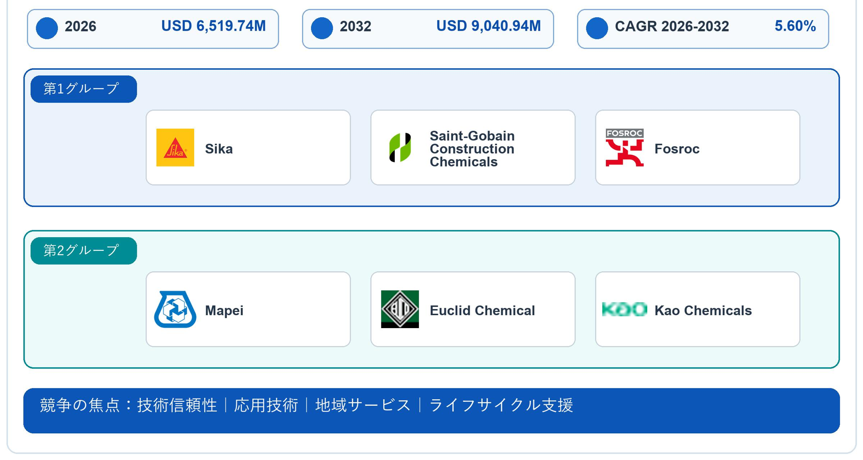
Task: Click the USD 6,519.74M value
Action: pyautogui.click(x=214, y=26)
